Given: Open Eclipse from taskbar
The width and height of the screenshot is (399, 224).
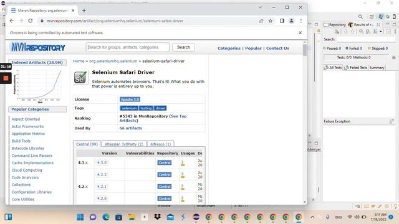Looking at the screenshot, I should click(x=196, y=217).
